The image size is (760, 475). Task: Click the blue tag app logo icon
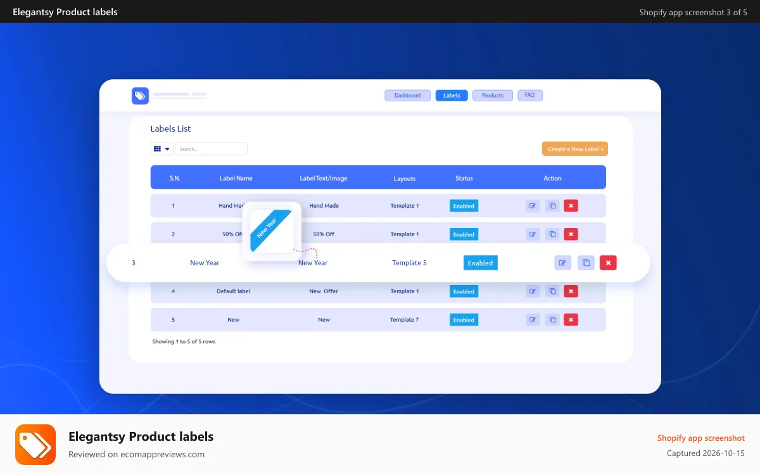(140, 96)
